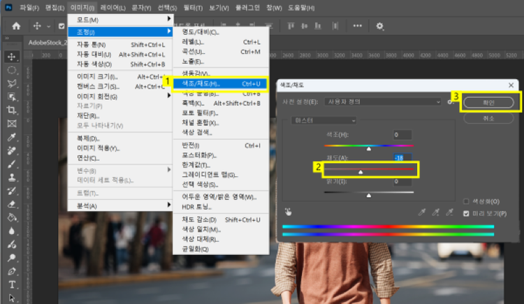
Task: Expand the 모드(M) submenu
Action: [120, 20]
